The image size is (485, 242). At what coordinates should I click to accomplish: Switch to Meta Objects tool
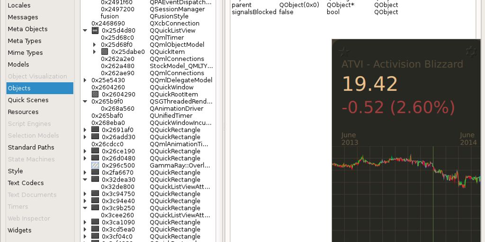point(40,29)
